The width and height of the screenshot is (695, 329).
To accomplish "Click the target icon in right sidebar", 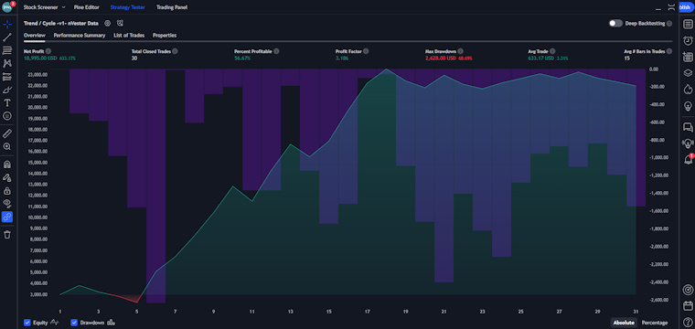I will pyautogui.click(x=688, y=290).
